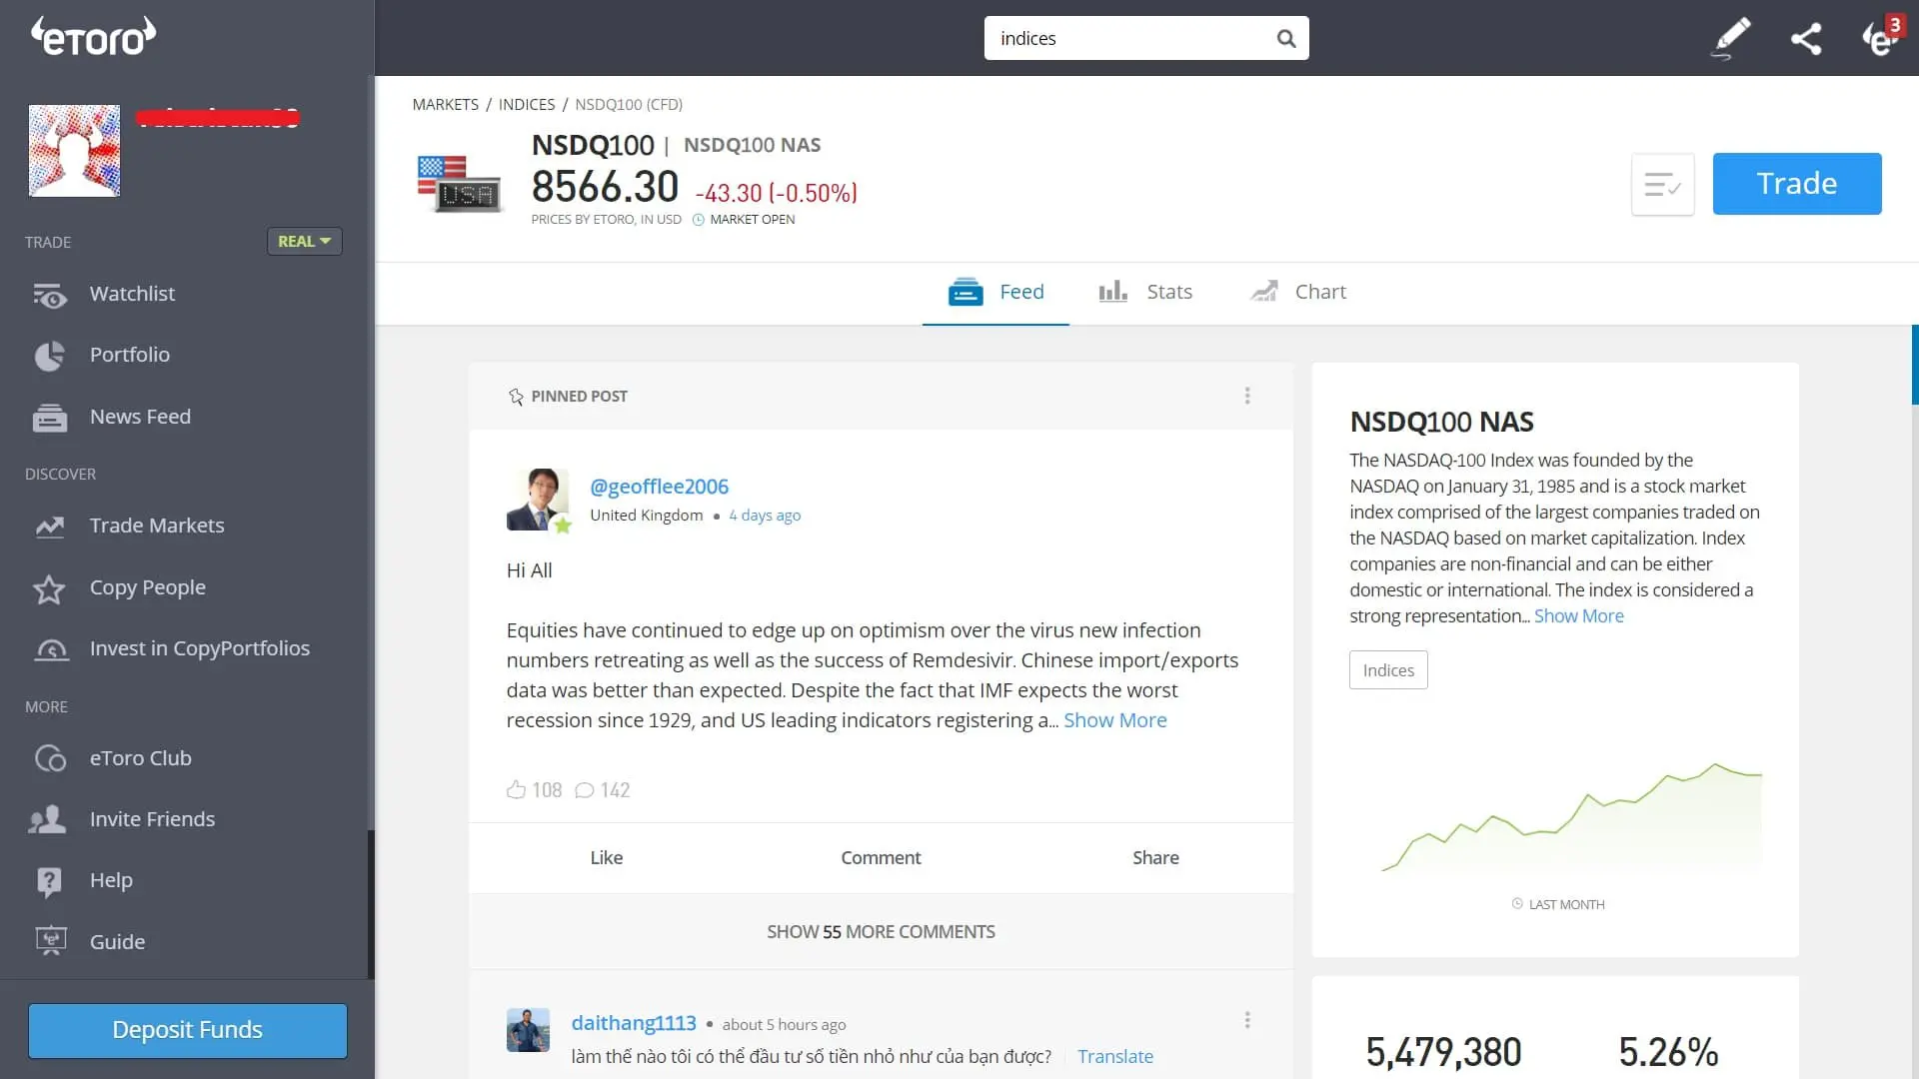Image resolution: width=1919 pixels, height=1079 pixels.
Task: Switch to the Feed tab
Action: [995, 292]
